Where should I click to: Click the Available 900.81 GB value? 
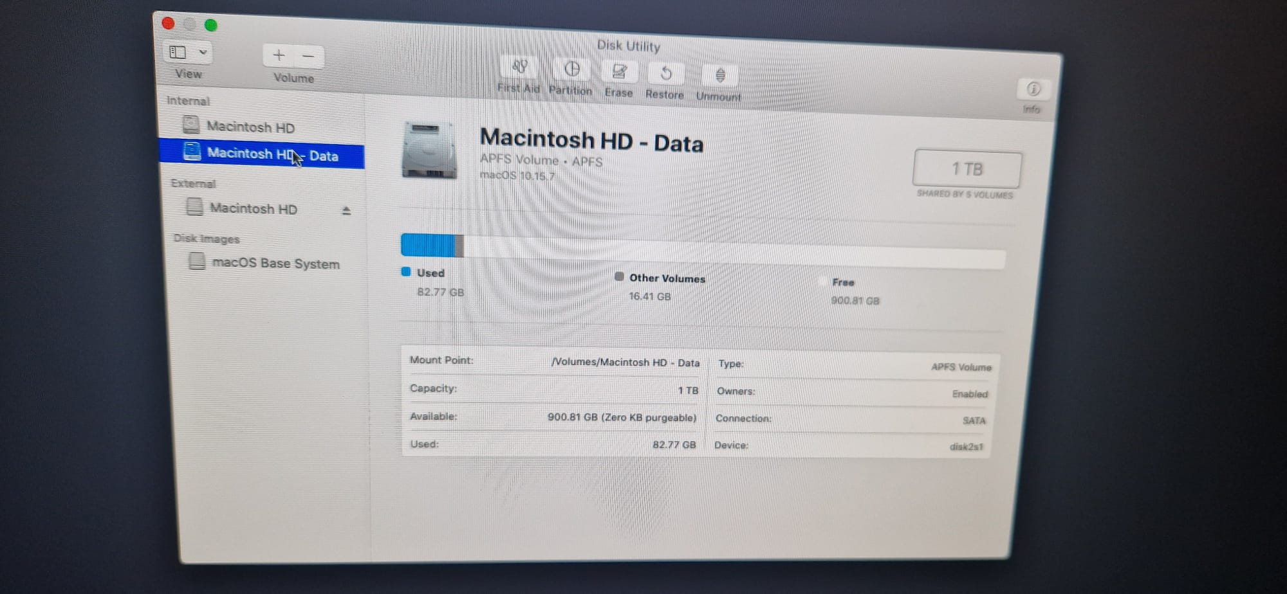tap(622, 417)
